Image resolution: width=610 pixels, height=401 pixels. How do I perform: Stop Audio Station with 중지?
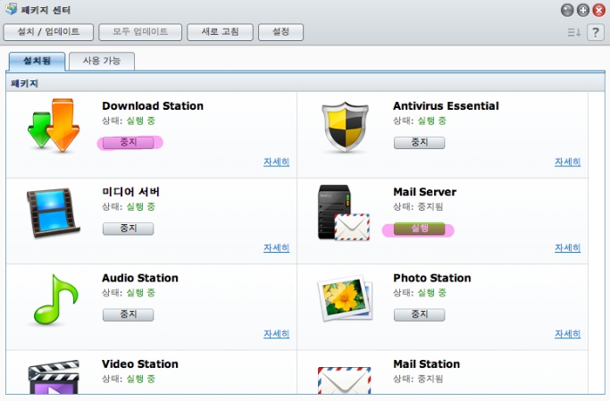pyautogui.click(x=128, y=314)
